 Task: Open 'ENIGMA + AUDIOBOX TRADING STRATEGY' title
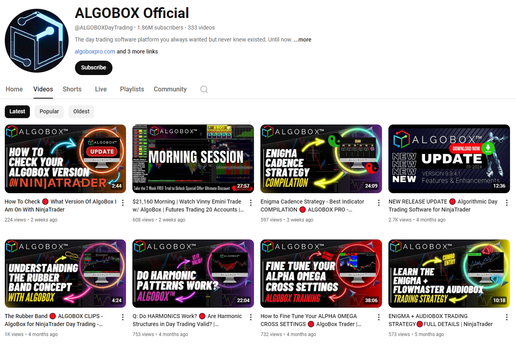click(x=441, y=320)
